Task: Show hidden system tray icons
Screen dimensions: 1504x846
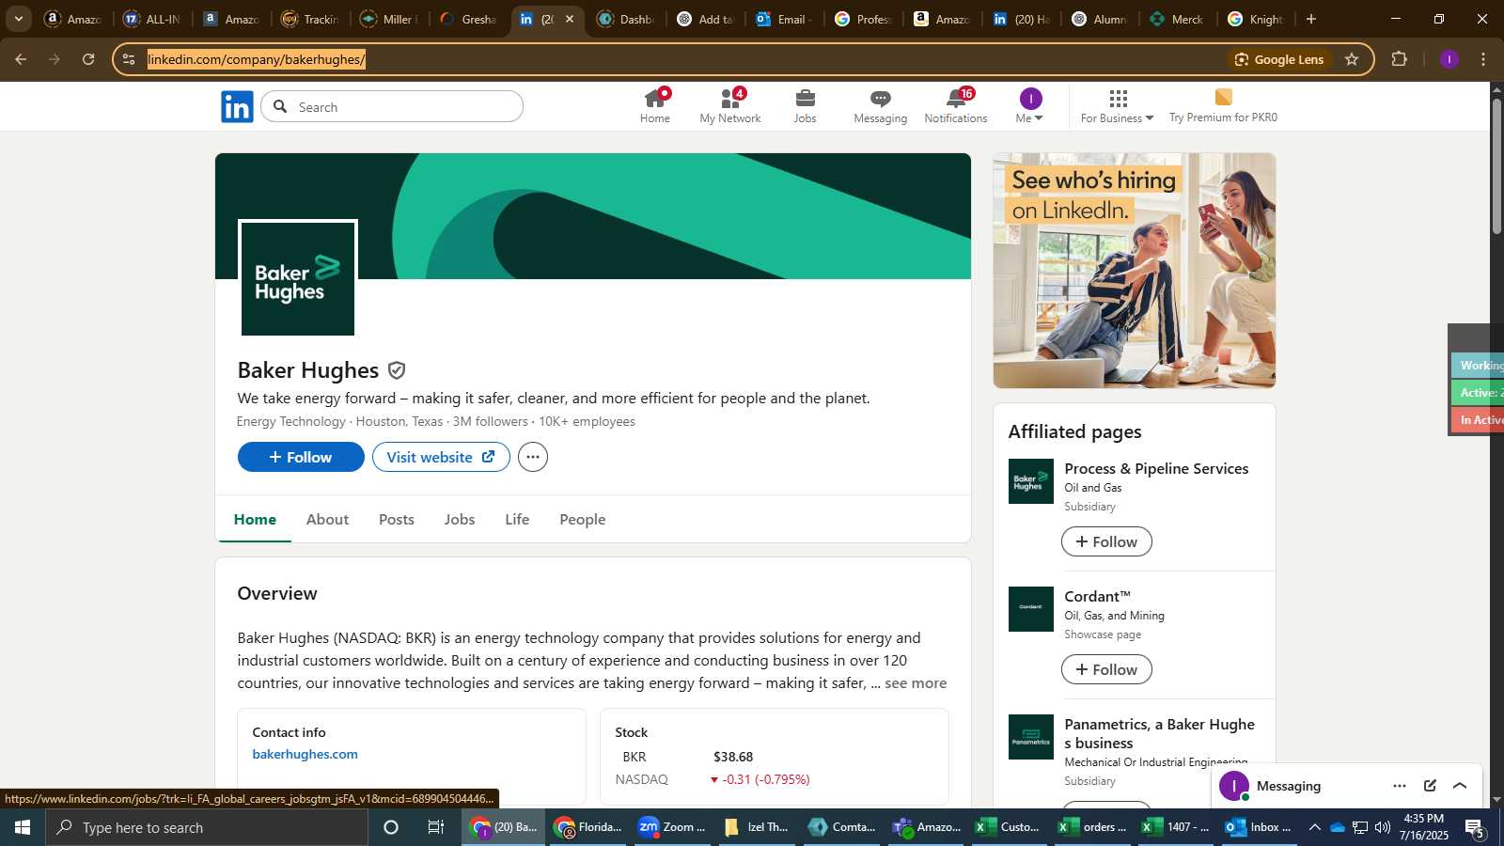Action: (1315, 827)
